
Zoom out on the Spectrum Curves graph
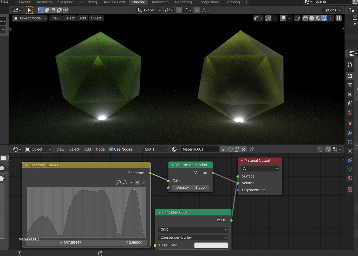coord(125,182)
